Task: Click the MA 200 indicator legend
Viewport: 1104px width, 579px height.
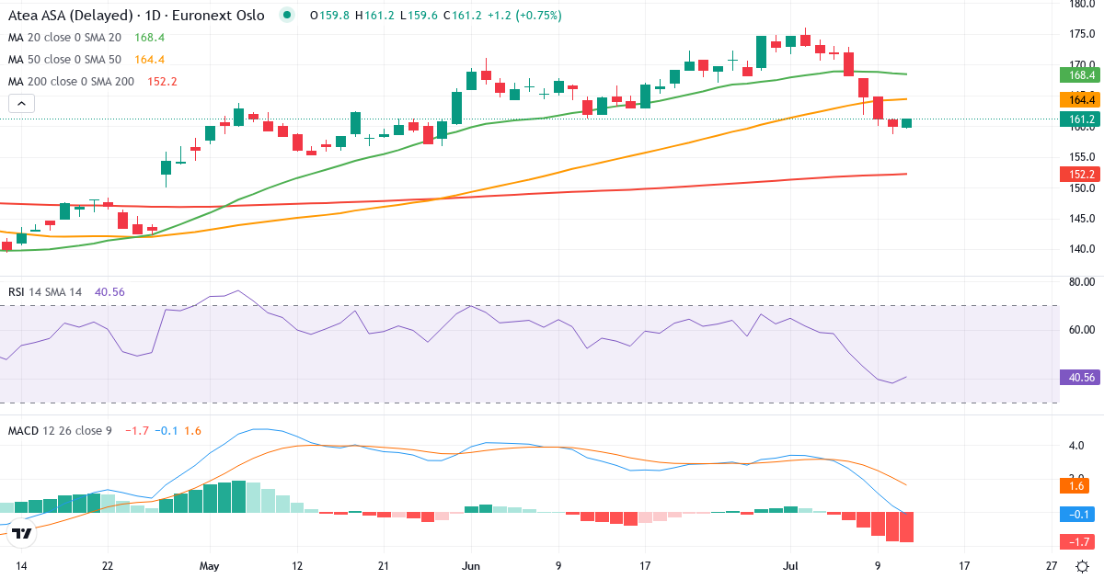Action: pos(93,82)
